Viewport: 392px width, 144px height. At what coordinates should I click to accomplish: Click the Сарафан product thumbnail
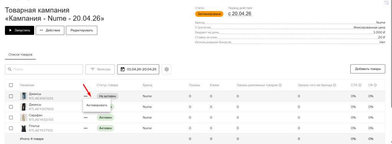click(23, 118)
